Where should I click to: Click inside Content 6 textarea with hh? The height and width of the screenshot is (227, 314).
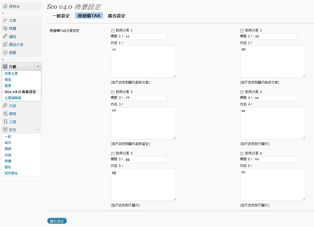[x=273, y=185]
